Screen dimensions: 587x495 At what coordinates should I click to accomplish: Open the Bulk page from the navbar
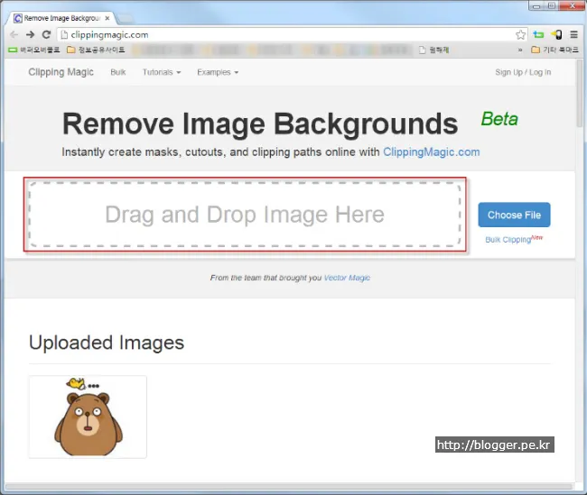(x=118, y=72)
